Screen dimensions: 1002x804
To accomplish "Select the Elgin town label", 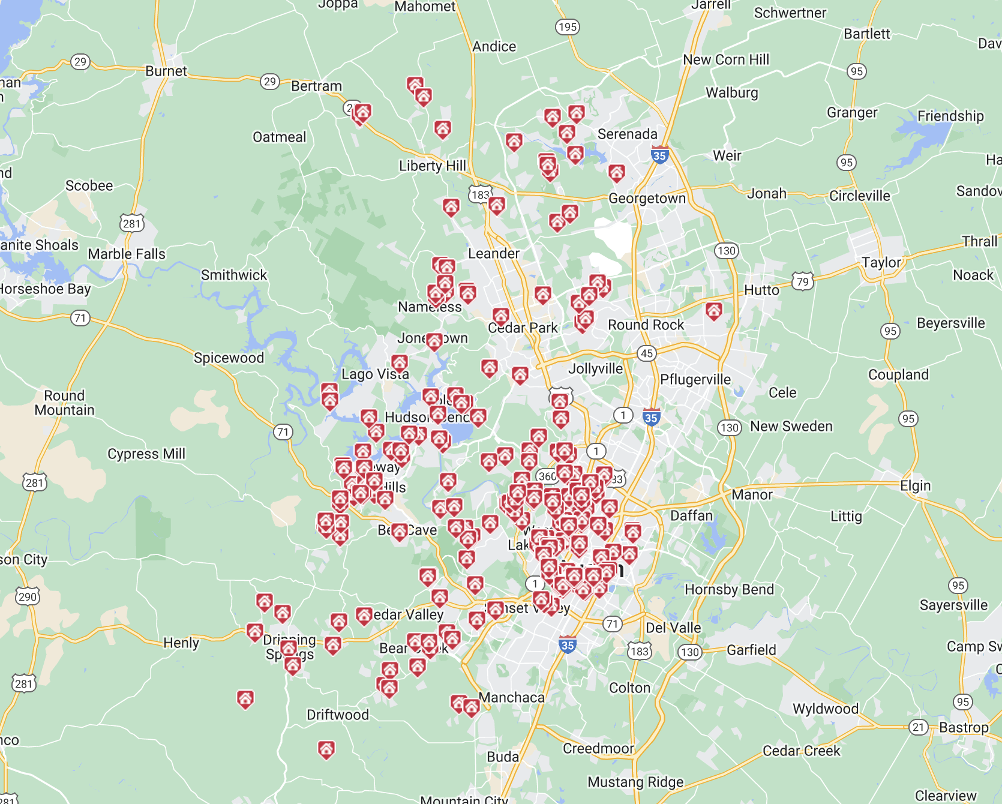I will click(915, 485).
